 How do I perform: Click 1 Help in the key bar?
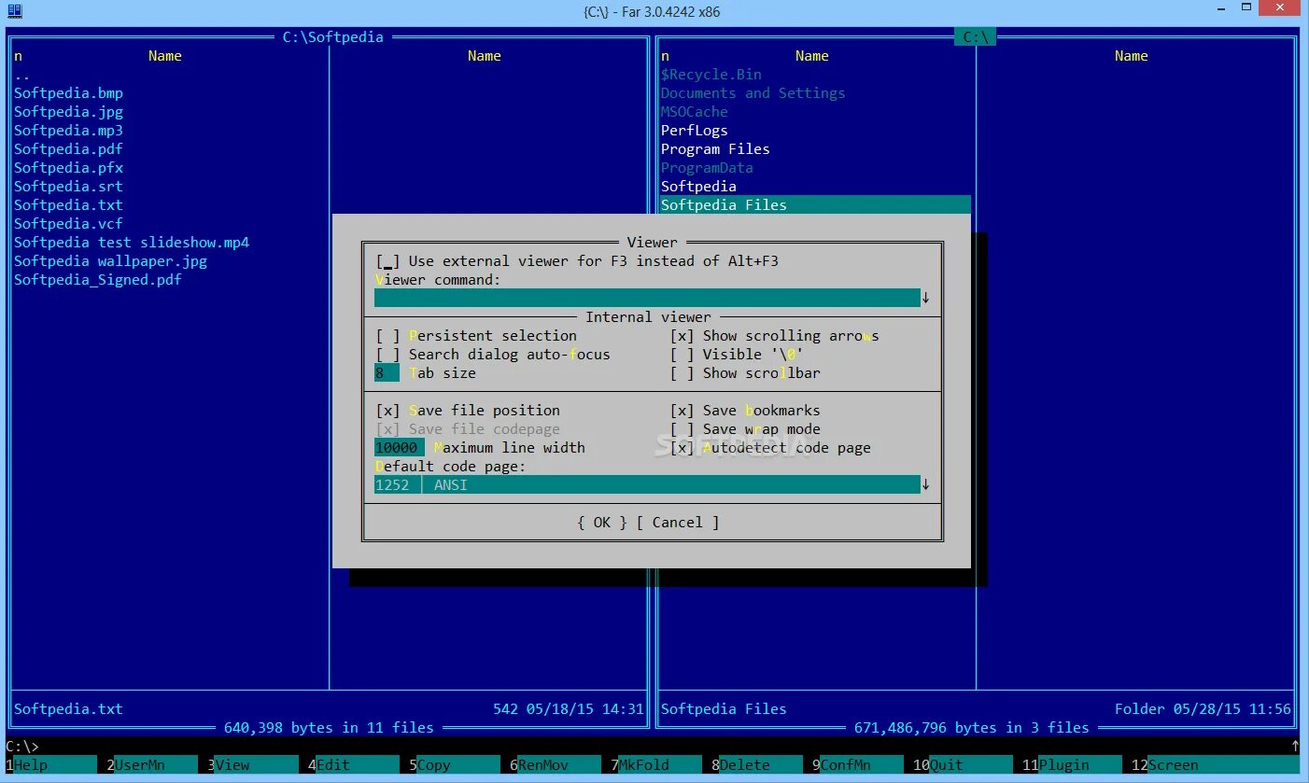click(51, 765)
